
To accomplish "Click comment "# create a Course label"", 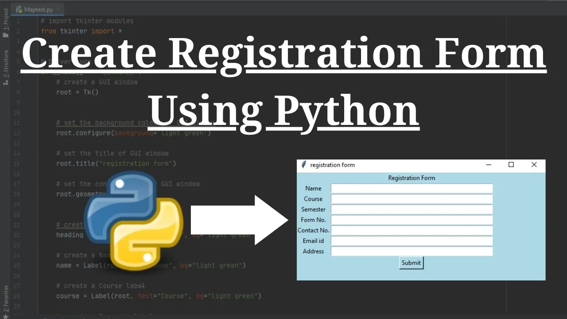I will 101,286.
